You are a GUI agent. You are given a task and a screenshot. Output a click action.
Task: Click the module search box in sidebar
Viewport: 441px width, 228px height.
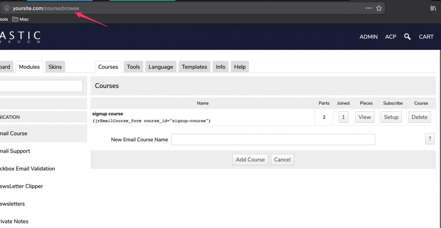pyautogui.click(x=41, y=86)
